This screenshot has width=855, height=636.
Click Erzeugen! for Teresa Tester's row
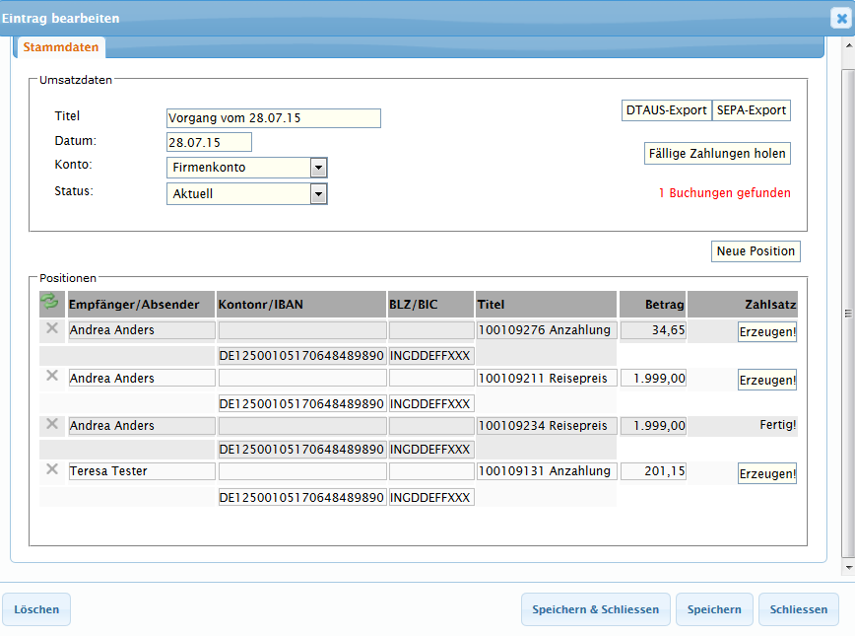(766, 474)
